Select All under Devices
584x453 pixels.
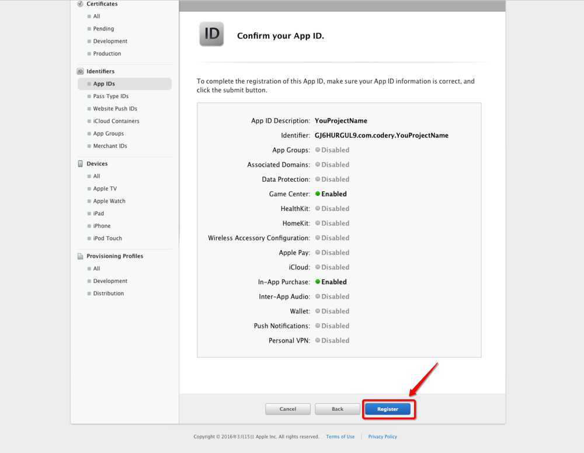pos(96,176)
